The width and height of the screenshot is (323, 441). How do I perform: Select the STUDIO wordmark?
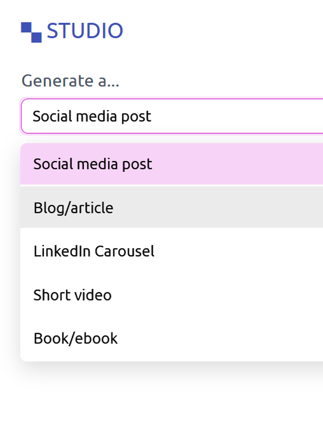[x=85, y=31]
